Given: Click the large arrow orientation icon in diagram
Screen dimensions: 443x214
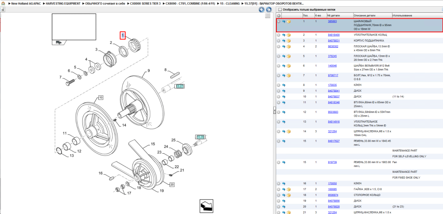Looking at the screenshot, I should click(206, 206).
